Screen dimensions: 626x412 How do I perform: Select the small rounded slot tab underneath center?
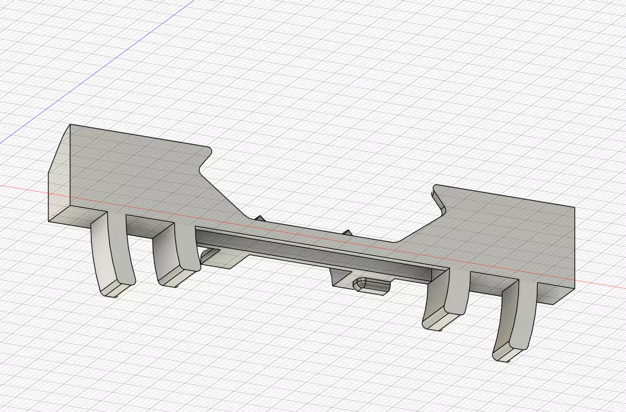[371, 286]
